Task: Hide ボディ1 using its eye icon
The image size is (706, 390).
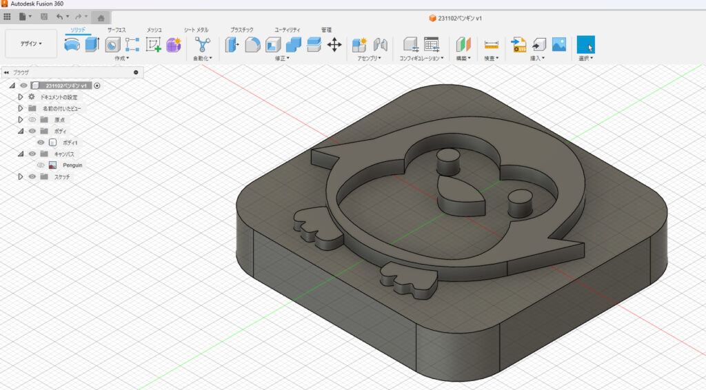Action: 41,143
